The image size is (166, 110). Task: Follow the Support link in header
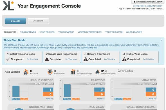(159, 6)
